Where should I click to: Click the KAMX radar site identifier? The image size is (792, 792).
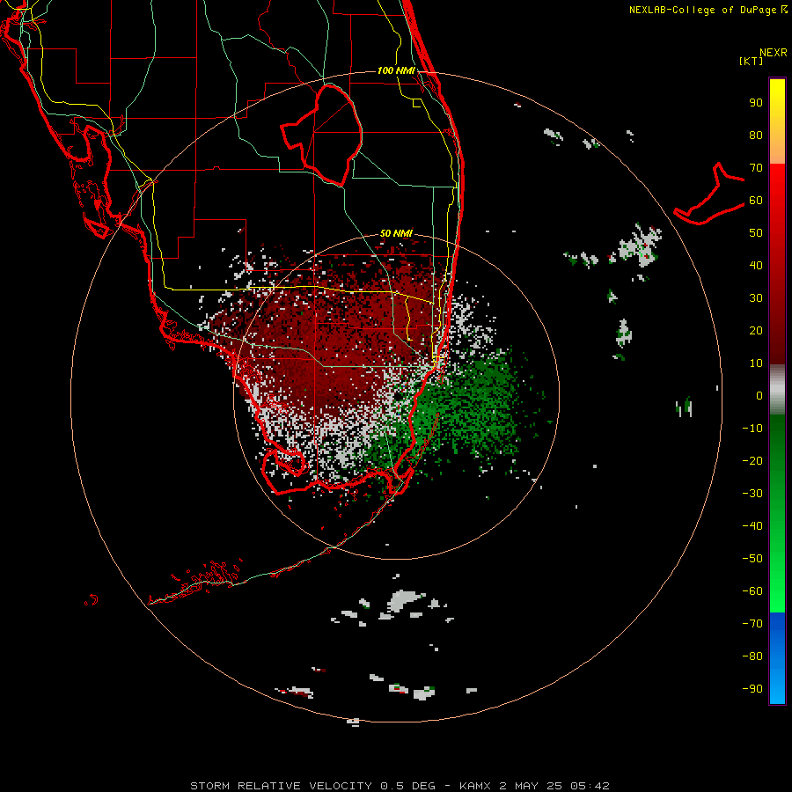click(x=475, y=786)
